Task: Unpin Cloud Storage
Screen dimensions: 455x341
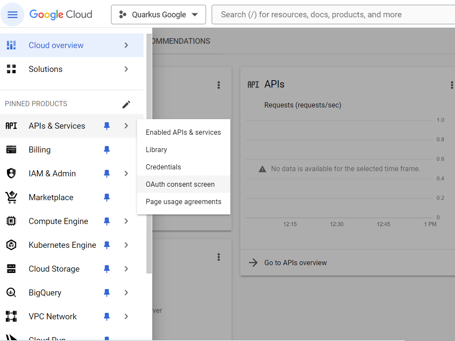Action: coord(107,269)
